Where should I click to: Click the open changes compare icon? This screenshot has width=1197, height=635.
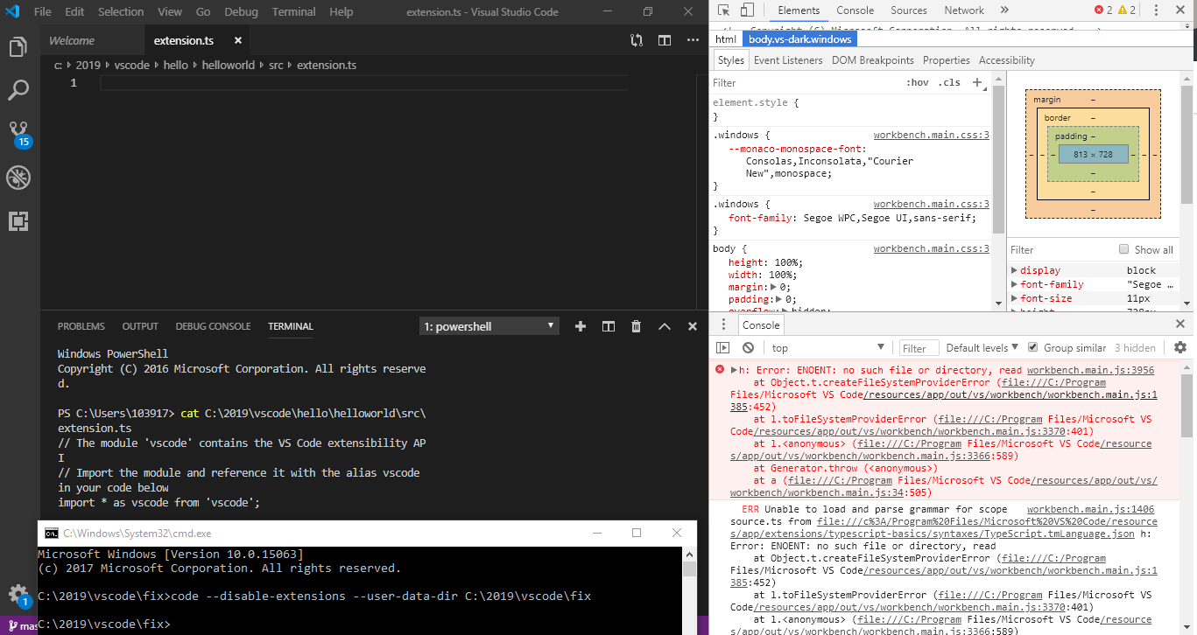[x=637, y=40]
